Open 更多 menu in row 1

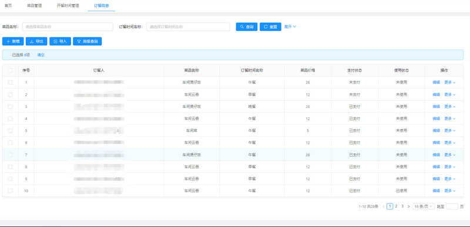coord(449,82)
